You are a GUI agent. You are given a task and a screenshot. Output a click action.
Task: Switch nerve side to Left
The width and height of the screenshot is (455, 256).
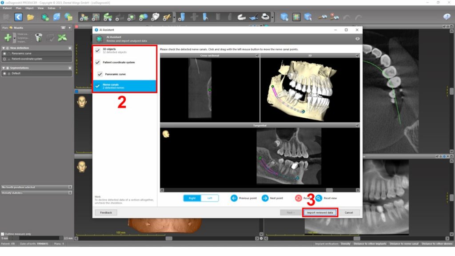click(x=210, y=198)
